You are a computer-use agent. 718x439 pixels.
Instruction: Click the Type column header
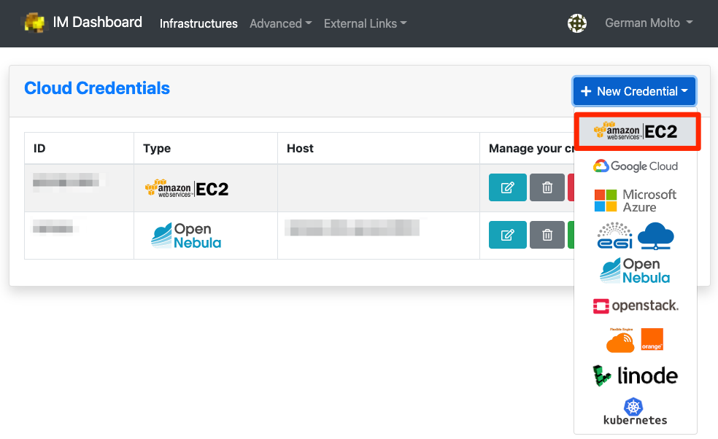tap(157, 148)
